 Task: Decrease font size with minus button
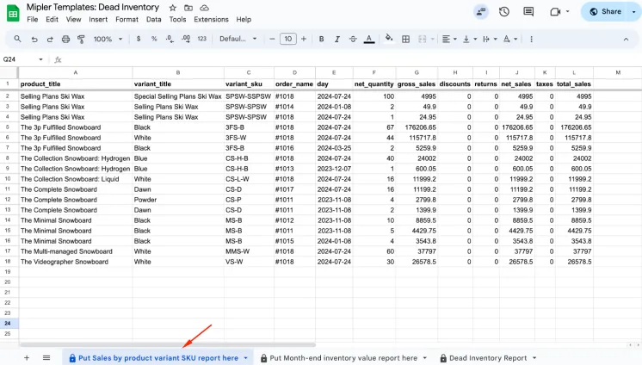click(272, 39)
